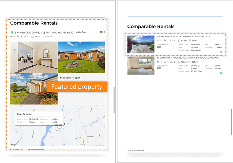
Task: Click the '$1,650,000' capital value
Action: pyautogui.click(x=196, y=50)
